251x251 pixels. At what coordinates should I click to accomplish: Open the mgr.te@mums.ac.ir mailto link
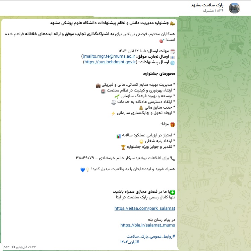click(x=109, y=56)
